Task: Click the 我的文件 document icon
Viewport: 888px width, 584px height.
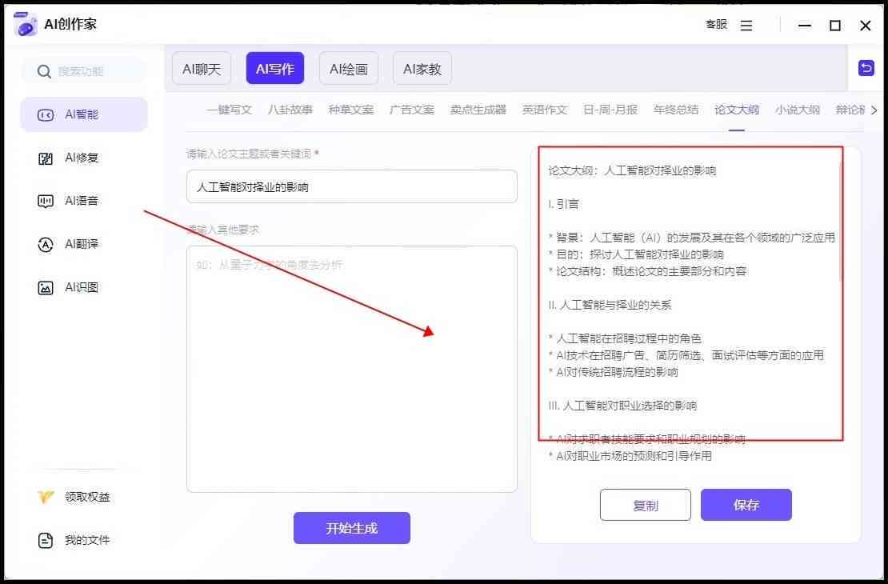Action: [x=46, y=540]
